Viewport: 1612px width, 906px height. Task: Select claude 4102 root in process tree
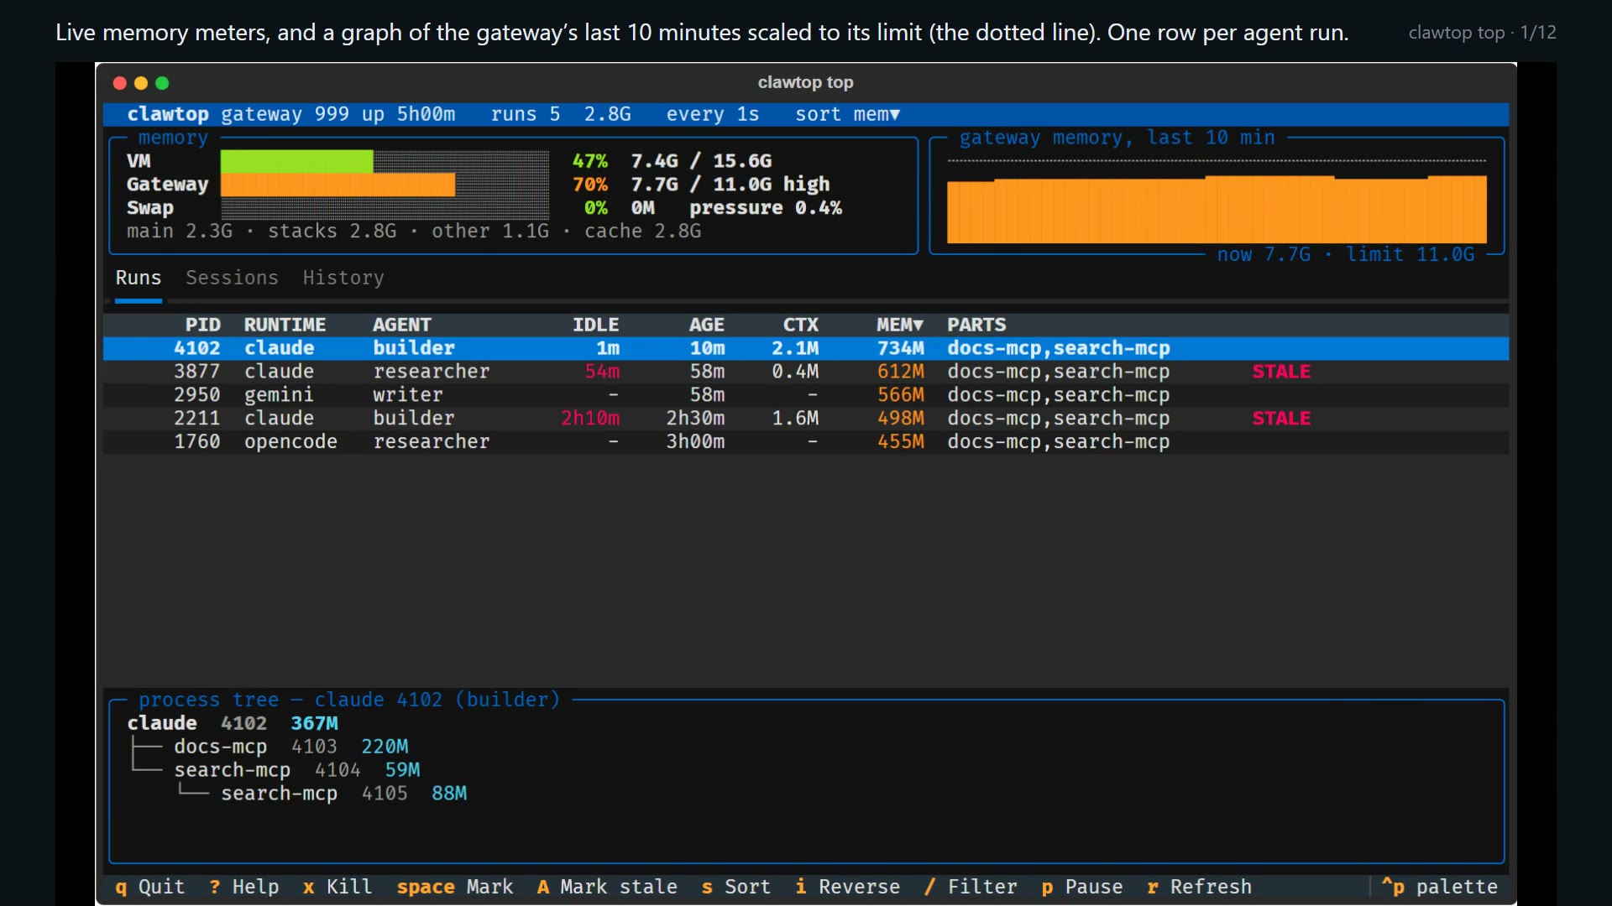233,723
